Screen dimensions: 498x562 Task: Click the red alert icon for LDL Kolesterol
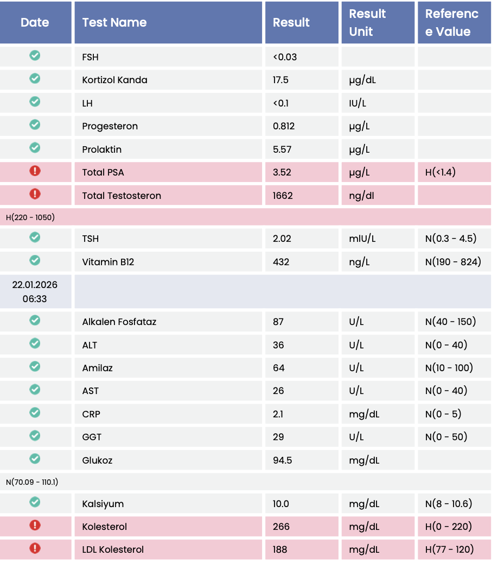click(35, 548)
